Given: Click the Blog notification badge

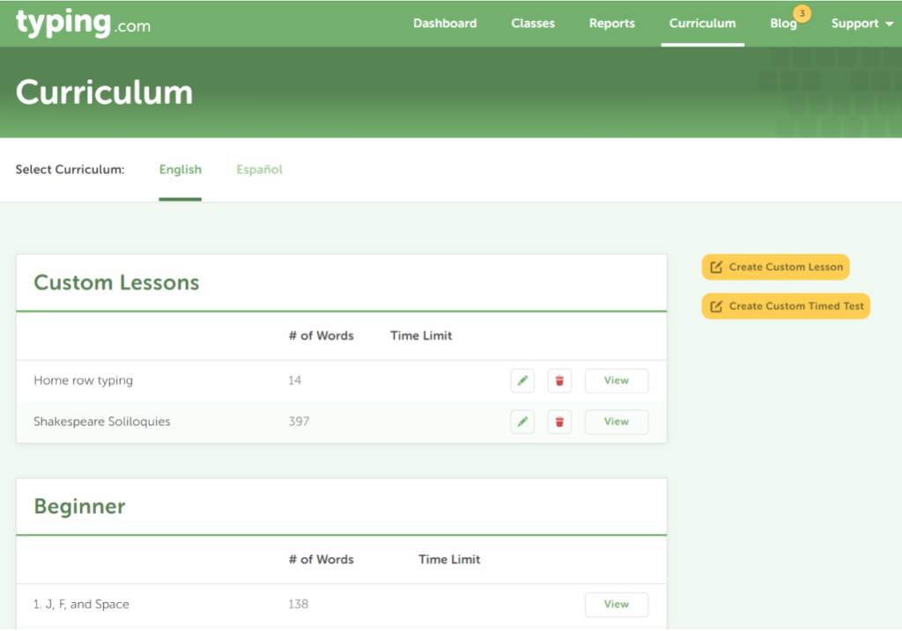Looking at the screenshot, I should pyautogui.click(x=802, y=13).
